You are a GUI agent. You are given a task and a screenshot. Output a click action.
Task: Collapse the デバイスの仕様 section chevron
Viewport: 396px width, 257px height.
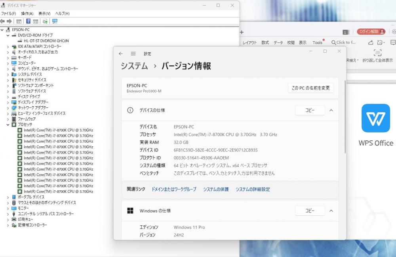[x=331, y=110]
